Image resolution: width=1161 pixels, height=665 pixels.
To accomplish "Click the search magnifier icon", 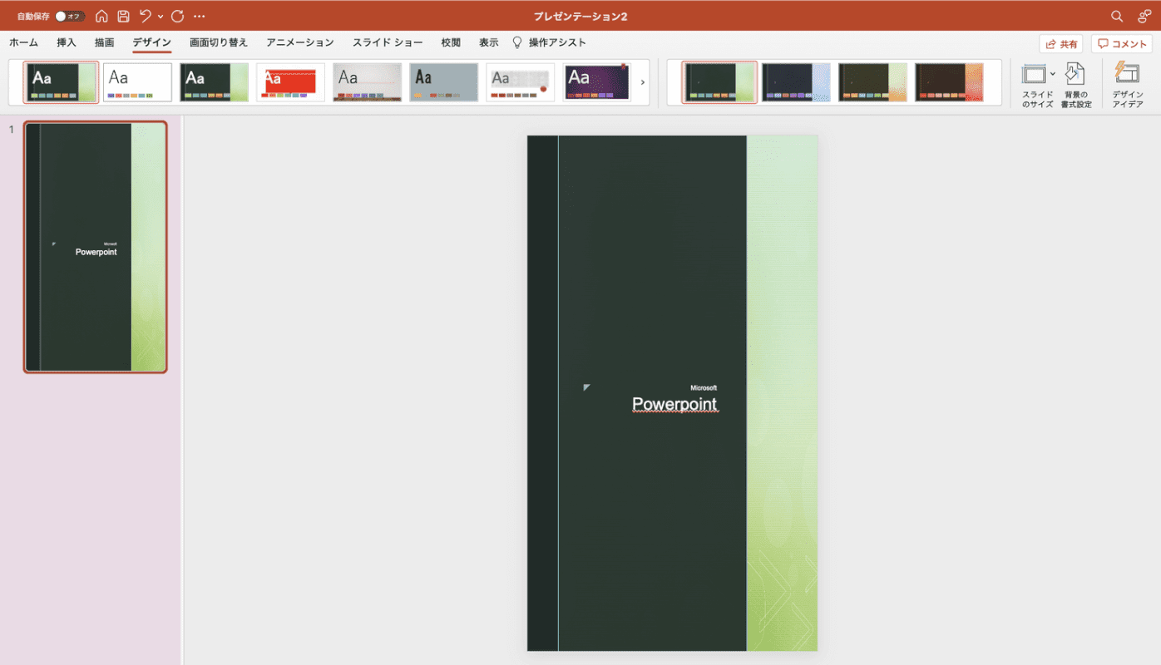I will tap(1117, 16).
